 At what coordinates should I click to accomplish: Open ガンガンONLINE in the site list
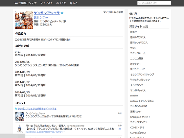click(x=139, y=106)
